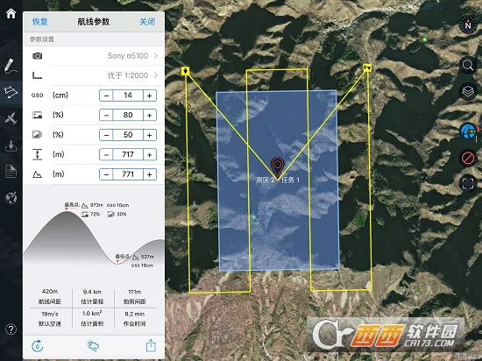Go to the home screen icon
The height and width of the screenshot is (361, 482).
(11, 13)
